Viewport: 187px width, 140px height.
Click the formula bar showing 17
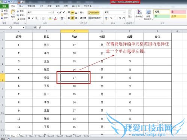tap(112, 28)
